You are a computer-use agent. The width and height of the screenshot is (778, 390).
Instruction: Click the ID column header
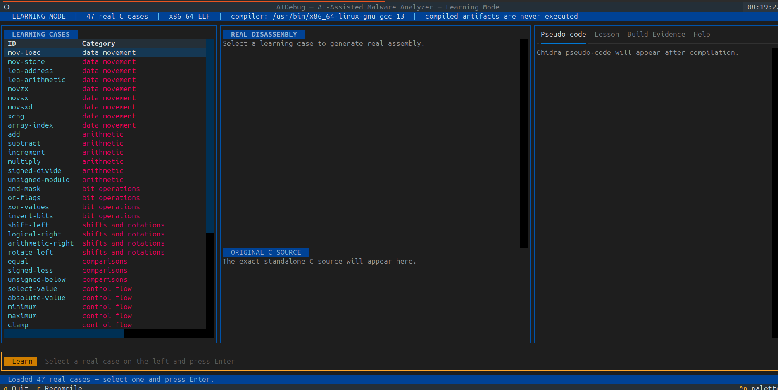[12, 43]
